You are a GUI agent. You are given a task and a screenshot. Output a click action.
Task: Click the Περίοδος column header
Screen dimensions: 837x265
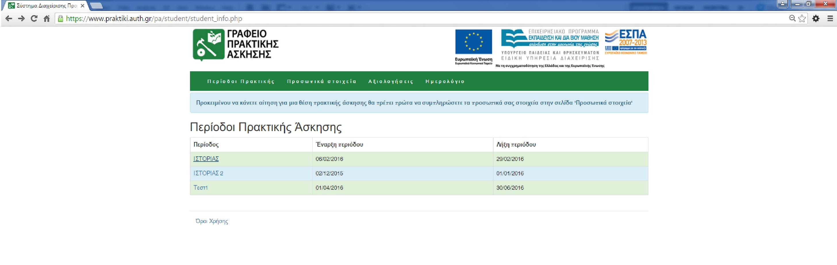[x=206, y=145]
